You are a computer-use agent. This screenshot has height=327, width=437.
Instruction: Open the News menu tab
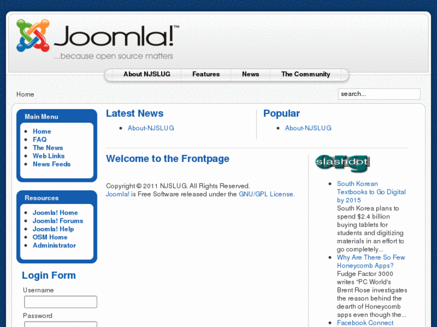pos(250,74)
